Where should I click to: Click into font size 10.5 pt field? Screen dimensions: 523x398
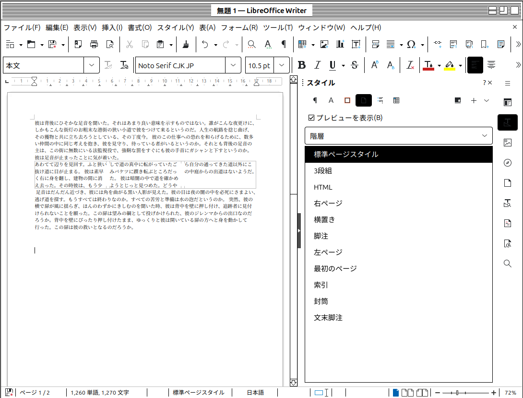[x=260, y=65]
